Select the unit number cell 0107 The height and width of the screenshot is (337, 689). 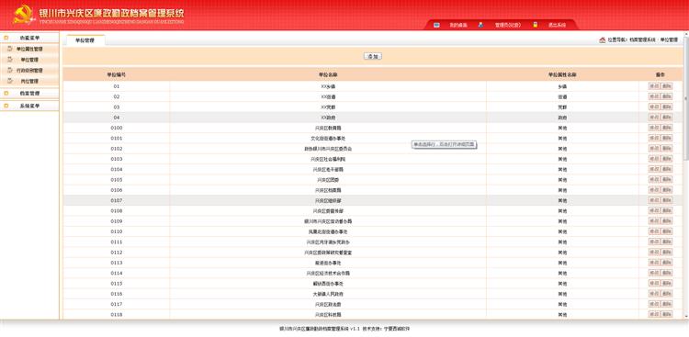click(x=117, y=200)
